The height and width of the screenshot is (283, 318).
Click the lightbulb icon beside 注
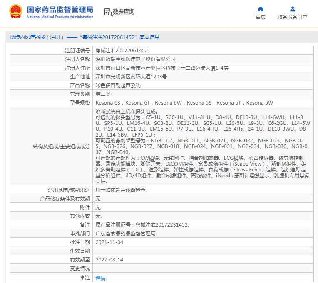pos(82,277)
